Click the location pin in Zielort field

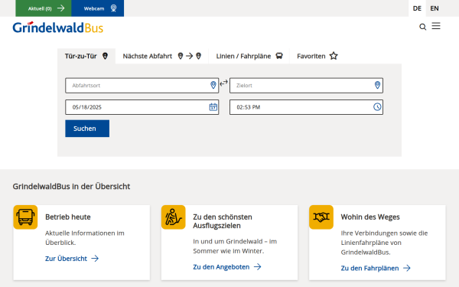[377, 85]
